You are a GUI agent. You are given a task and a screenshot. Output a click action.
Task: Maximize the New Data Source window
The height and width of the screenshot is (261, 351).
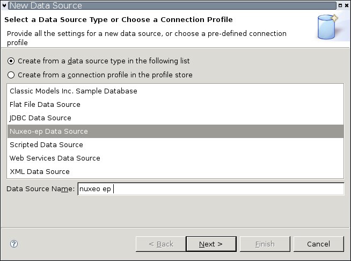coord(339,5)
